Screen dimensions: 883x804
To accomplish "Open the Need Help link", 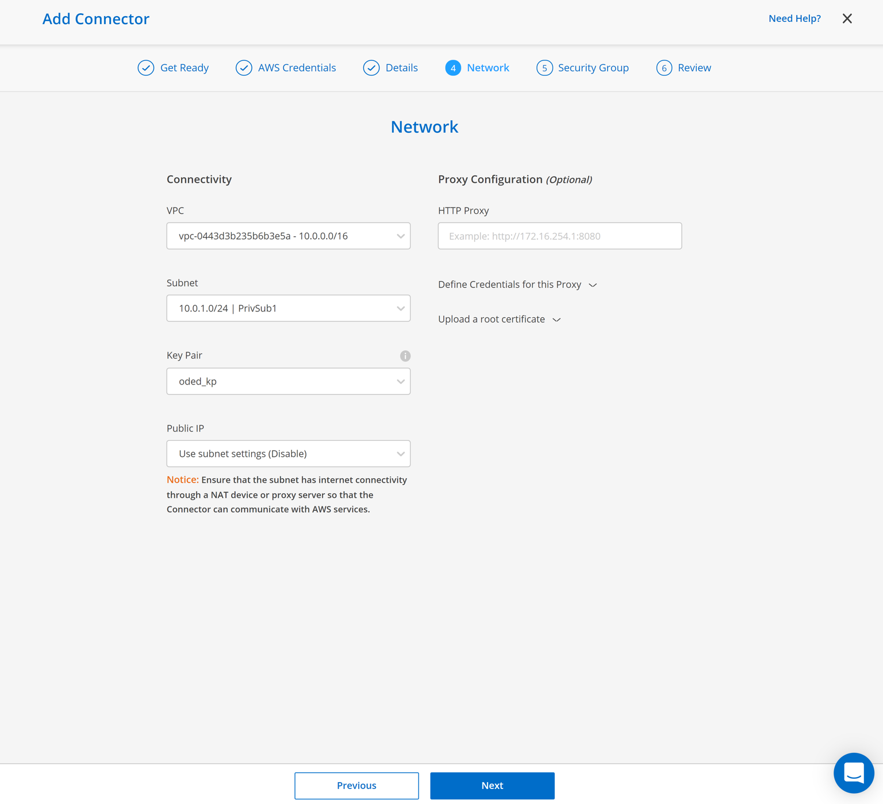I will click(x=794, y=18).
